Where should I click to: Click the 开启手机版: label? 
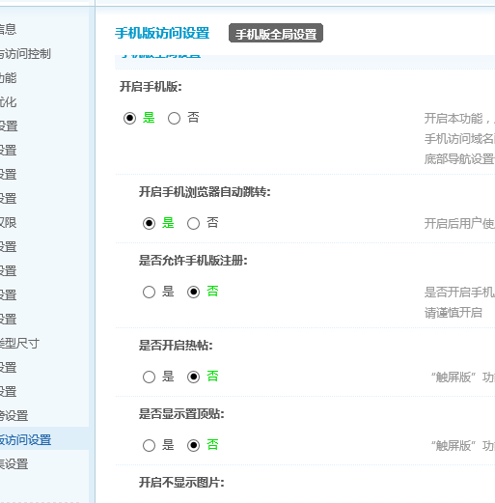click(151, 87)
